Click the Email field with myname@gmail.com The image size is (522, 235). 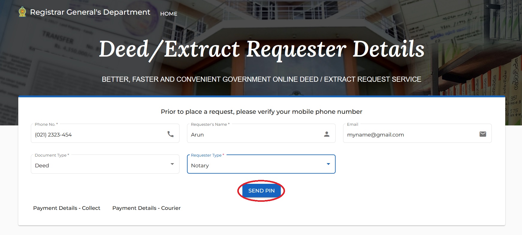(411, 135)
